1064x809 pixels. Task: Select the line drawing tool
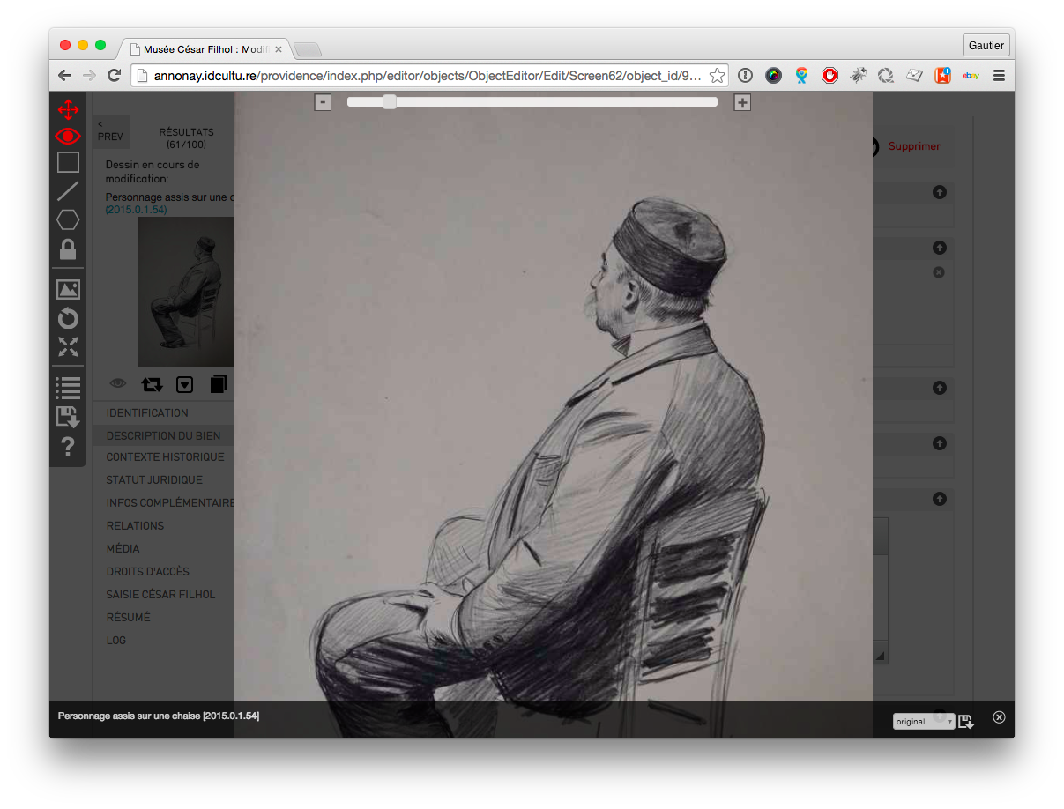pos(68,190)
